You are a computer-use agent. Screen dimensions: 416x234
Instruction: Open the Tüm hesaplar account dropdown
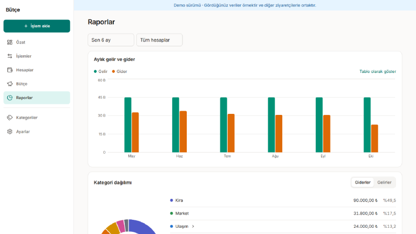[159, 40]
